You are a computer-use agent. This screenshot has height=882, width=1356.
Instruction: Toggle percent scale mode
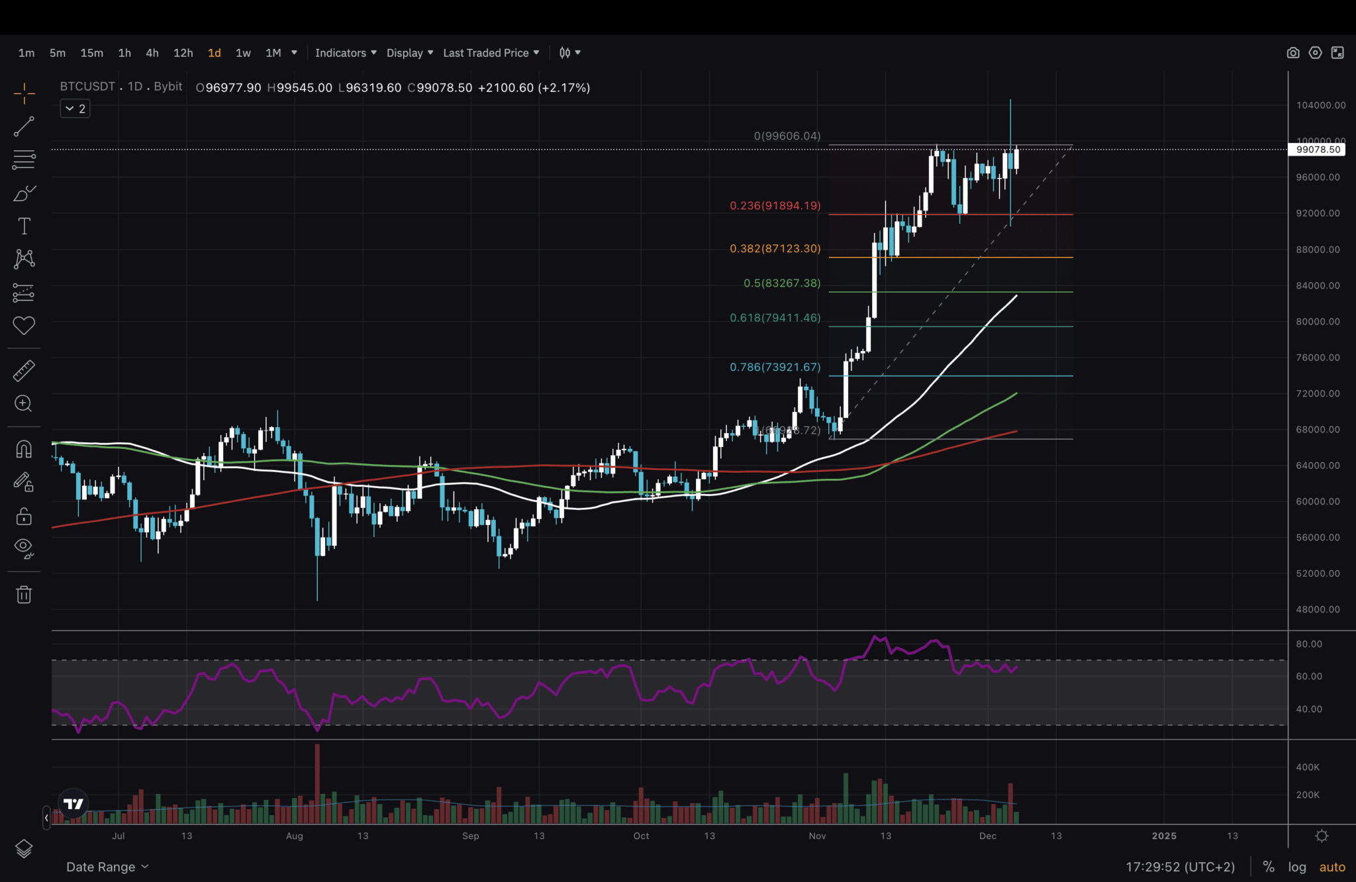point(1269,867)
